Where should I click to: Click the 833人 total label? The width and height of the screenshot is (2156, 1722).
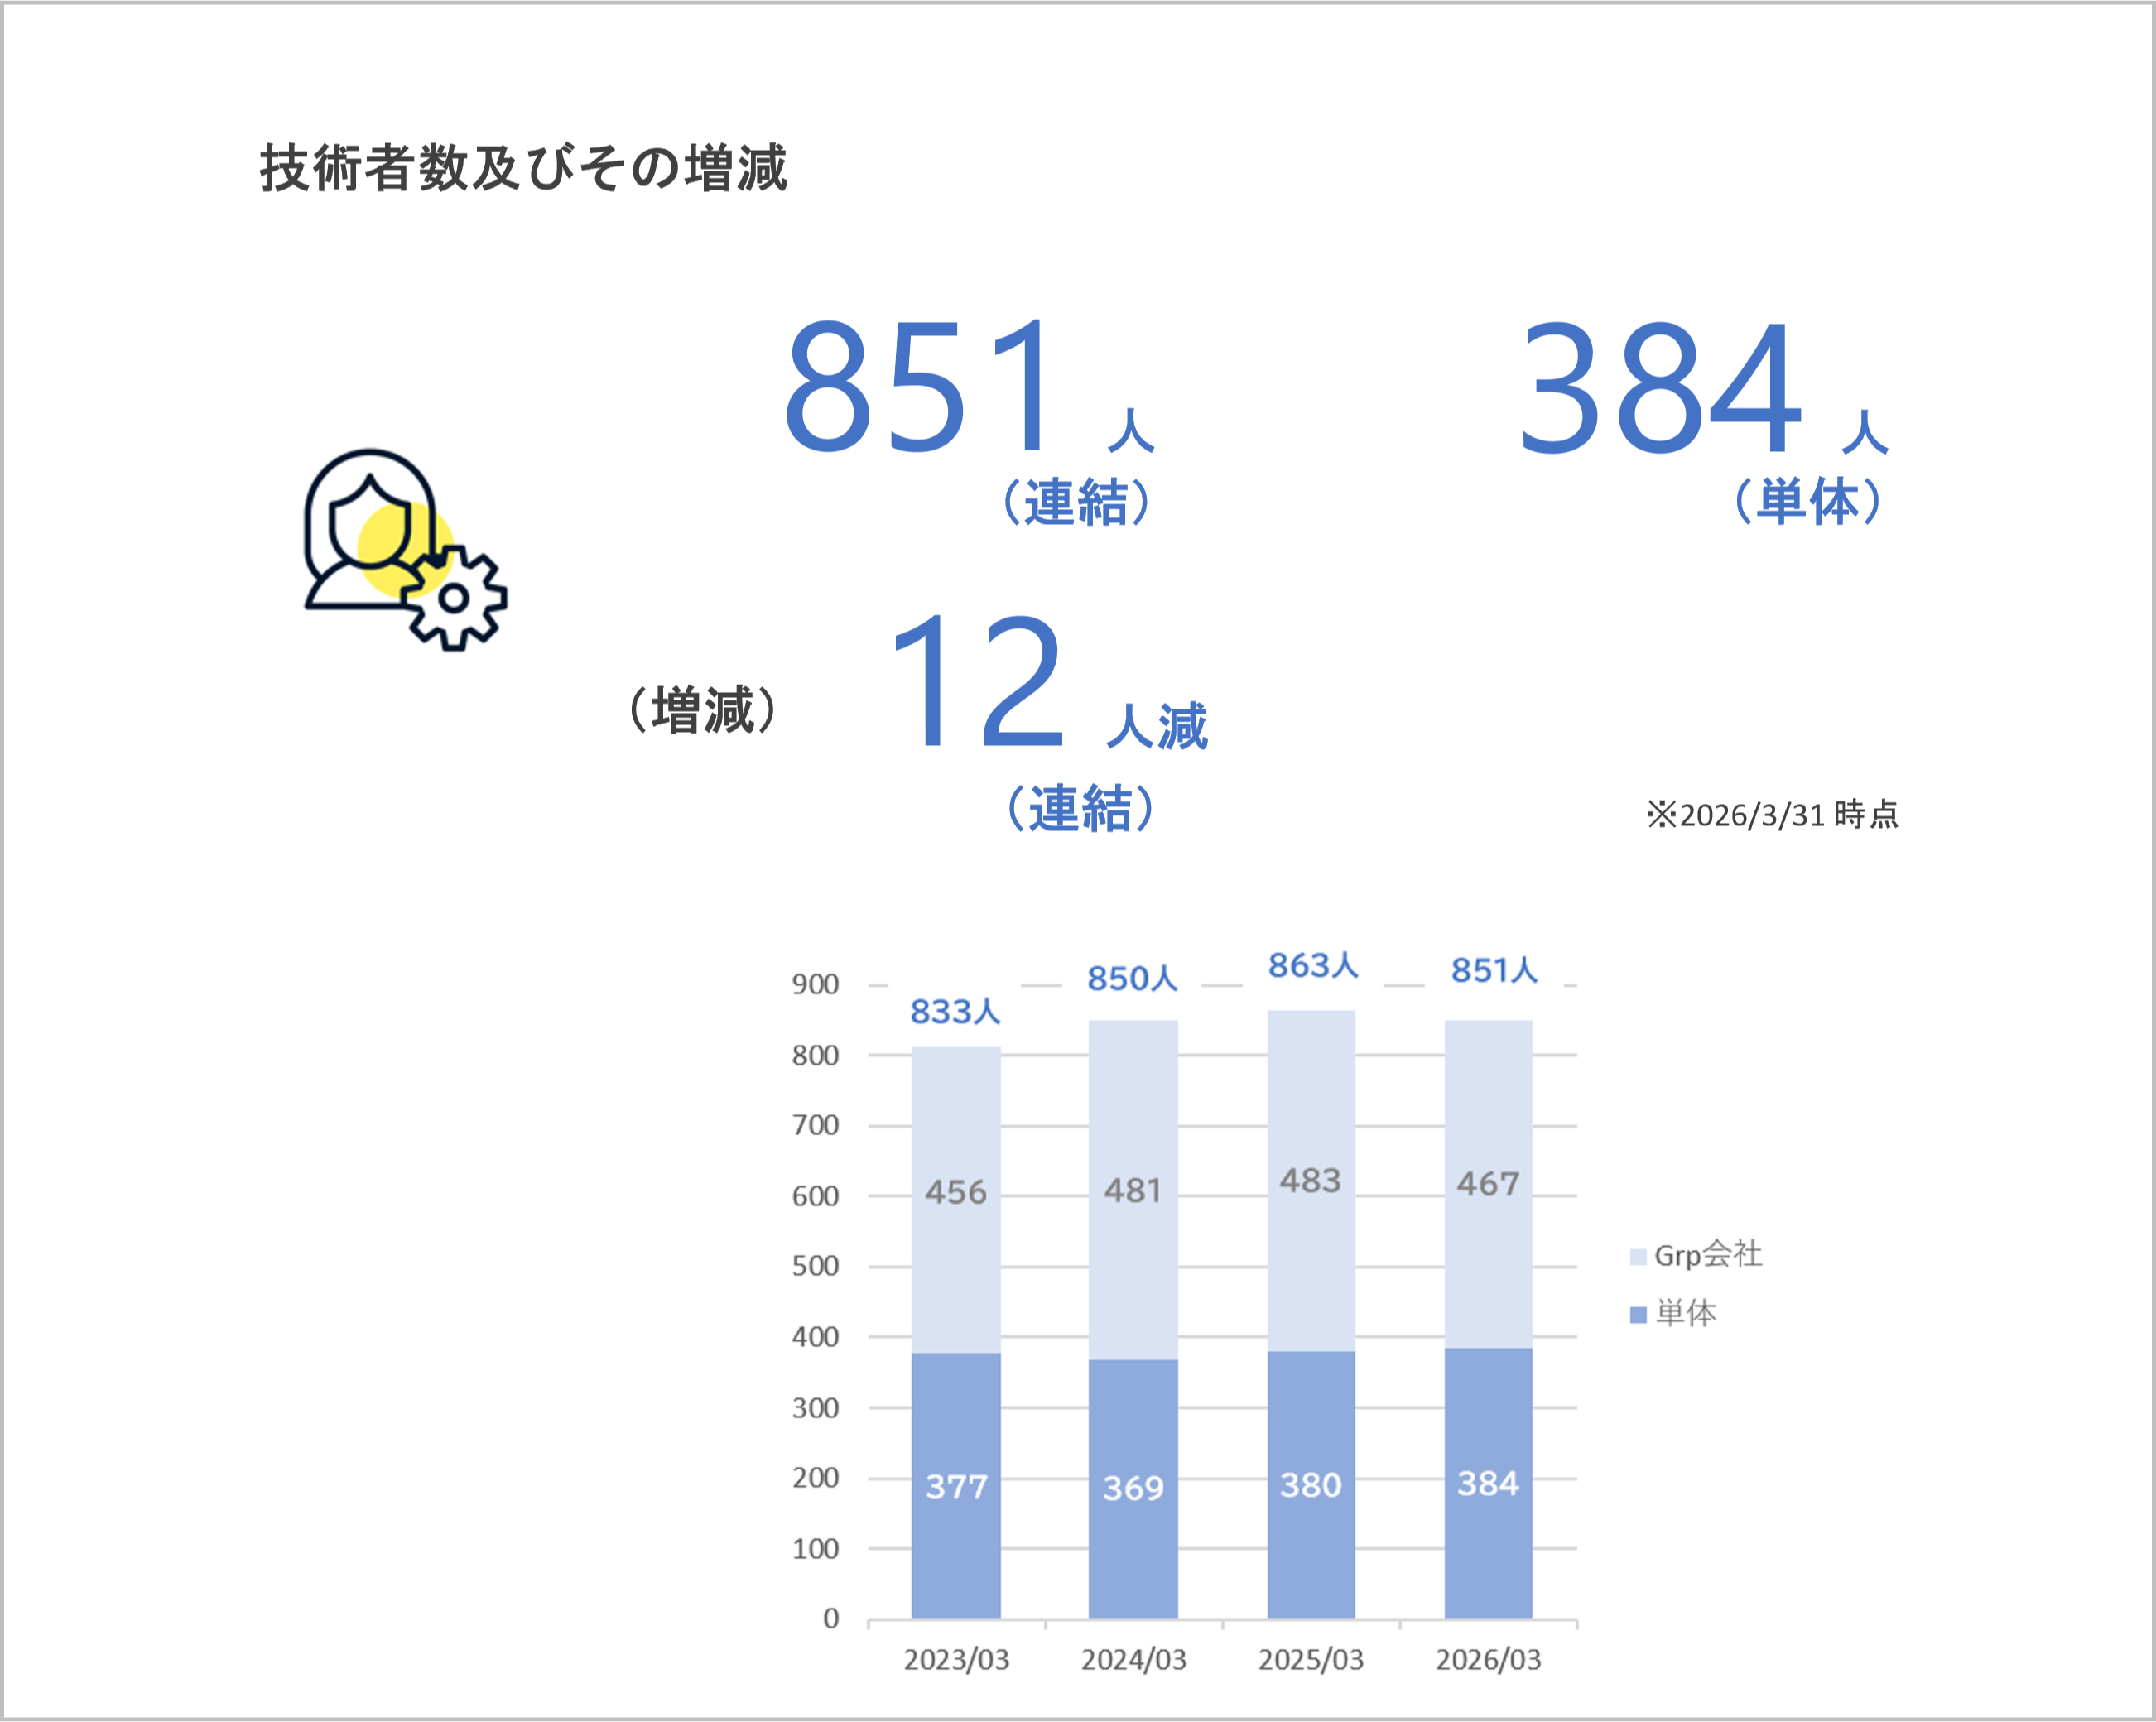point(955,1011)
